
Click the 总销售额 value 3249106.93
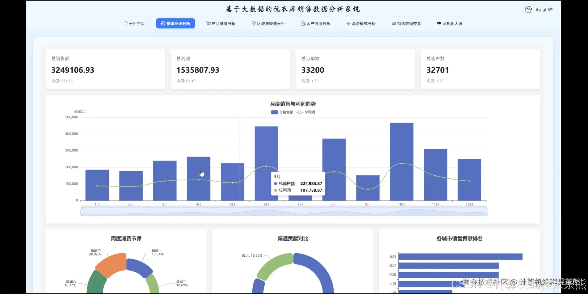coord(73,70)
